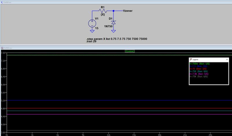Select legend entry X=750m Run 1/6
Screen dimensions: 232x136
coord(200,64)
